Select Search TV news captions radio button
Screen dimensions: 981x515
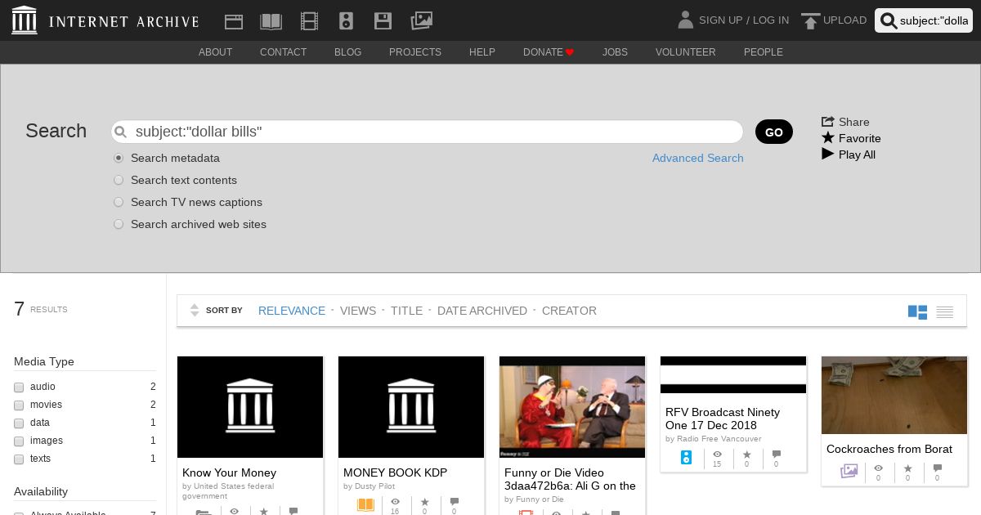tap(119, 202)
